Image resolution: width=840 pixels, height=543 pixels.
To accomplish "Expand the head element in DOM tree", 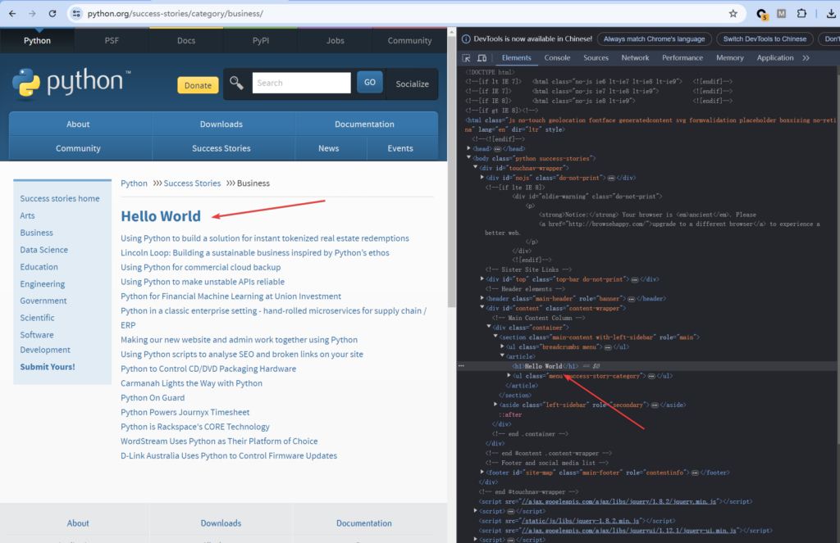I will click(x=469, y=148).
